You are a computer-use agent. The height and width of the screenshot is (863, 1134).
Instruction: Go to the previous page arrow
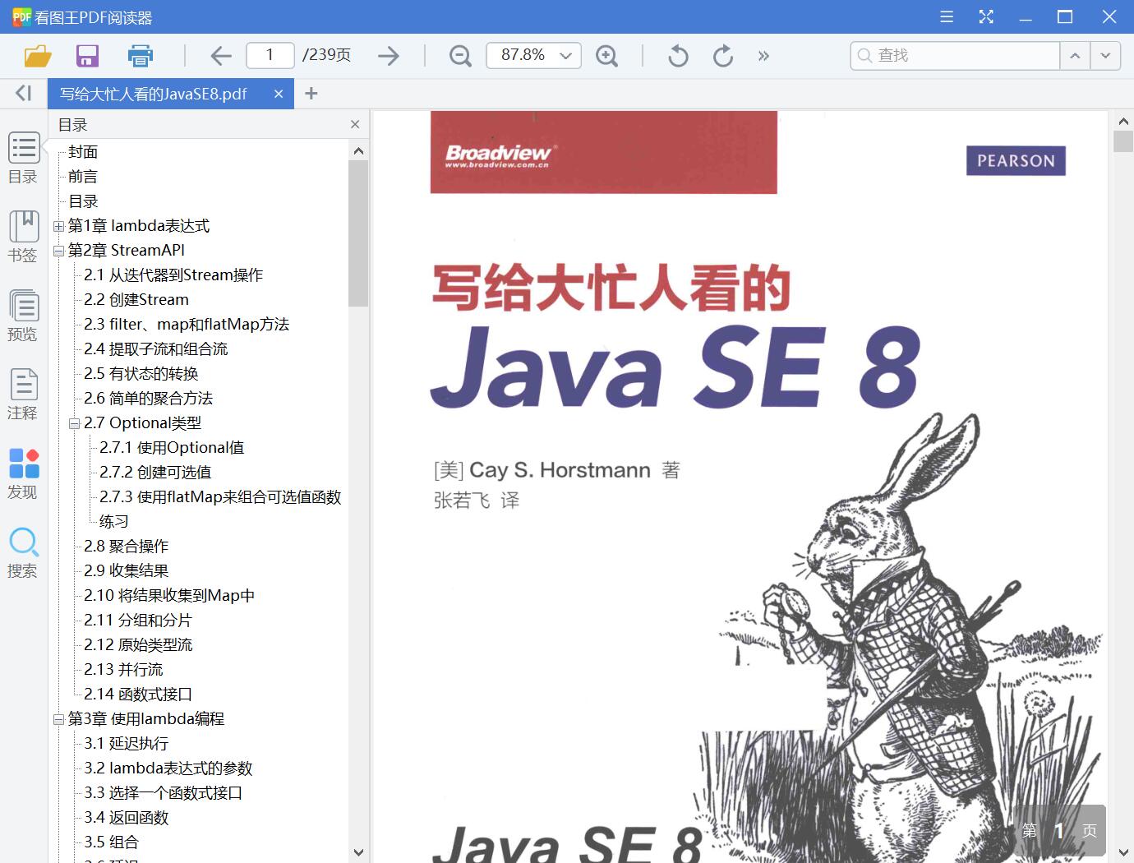point(220,56)
